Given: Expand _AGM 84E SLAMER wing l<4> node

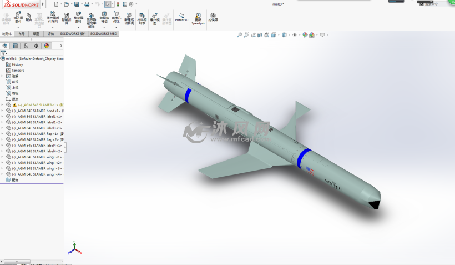Looking at the screenshot, I should tap(2, 174).
